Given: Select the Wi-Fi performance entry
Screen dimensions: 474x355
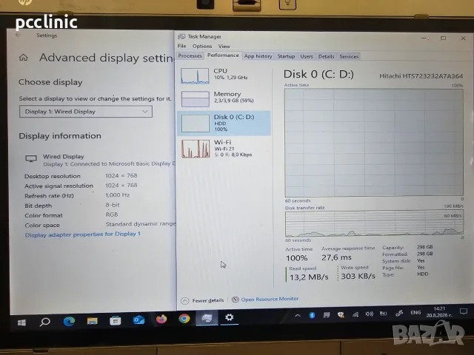Looking at the screenshot, I should pos(224,148).
